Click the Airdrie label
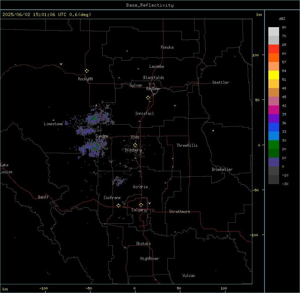Screen dimensions: 300x293 point(140,187)
